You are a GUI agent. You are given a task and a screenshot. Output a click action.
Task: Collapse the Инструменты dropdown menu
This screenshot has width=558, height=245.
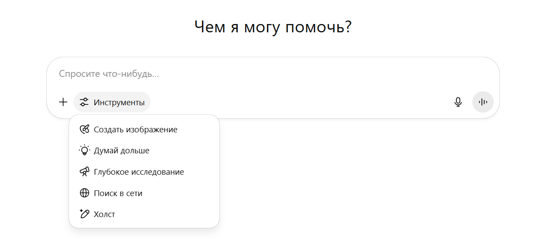(x=112, y=102)
